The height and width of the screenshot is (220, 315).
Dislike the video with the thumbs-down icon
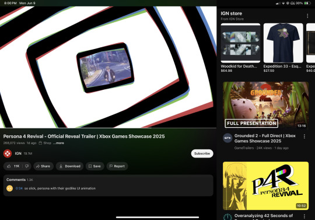(x=27, y=166)
